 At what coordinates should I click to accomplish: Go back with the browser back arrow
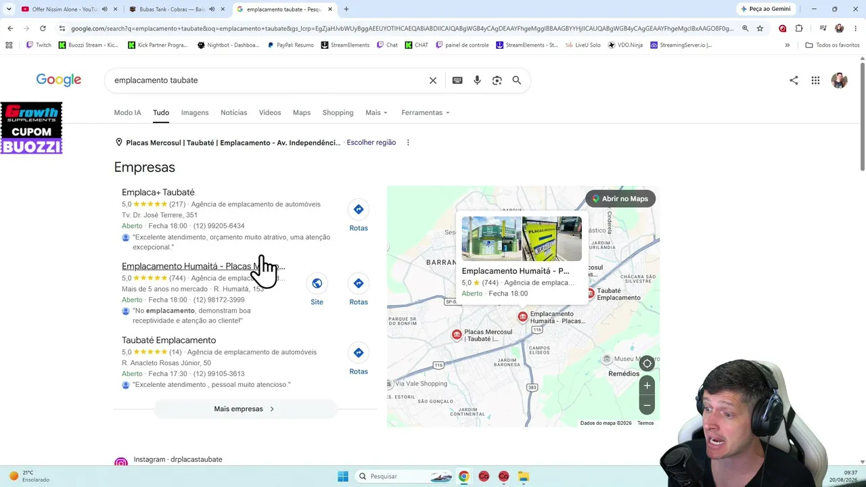pyautogui.click(x=10, y=28)
